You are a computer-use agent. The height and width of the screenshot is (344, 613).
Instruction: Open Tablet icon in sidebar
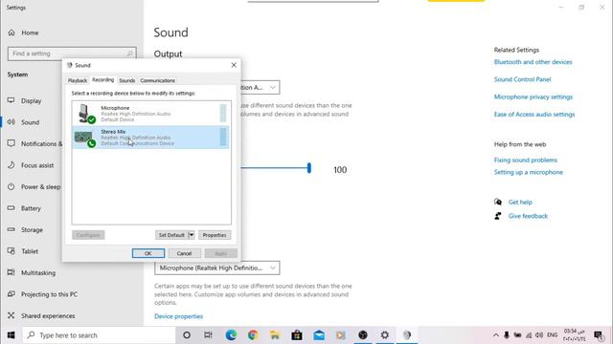[11, 251]
